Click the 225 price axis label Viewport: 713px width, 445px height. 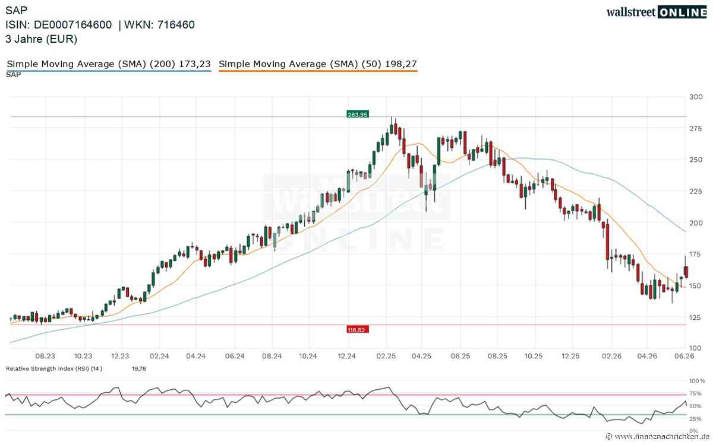coord(697,192)
